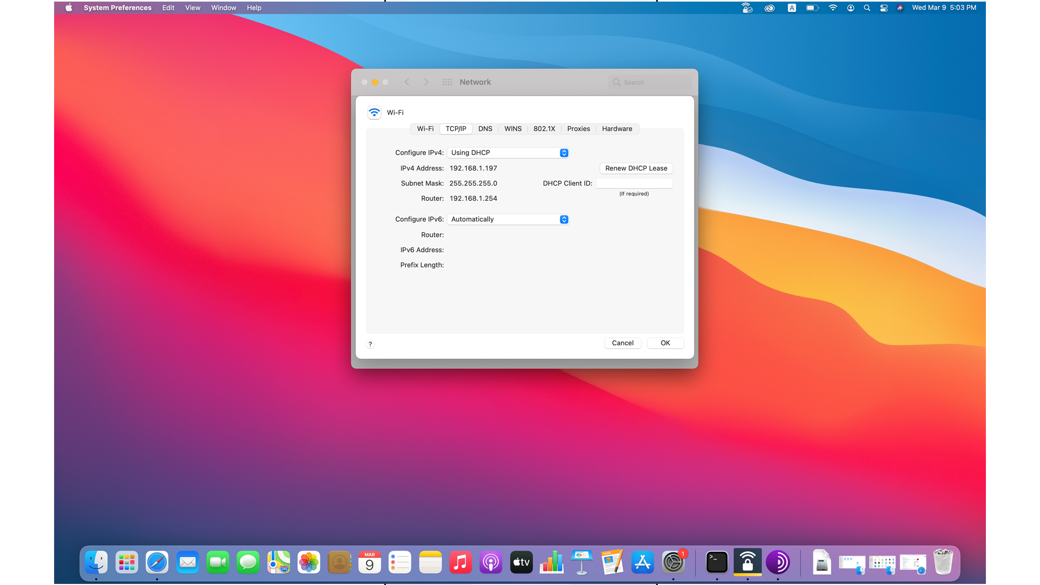Click Renew DHCP Lease button
The image size is (1040, 585).
[x=634, y=168]
